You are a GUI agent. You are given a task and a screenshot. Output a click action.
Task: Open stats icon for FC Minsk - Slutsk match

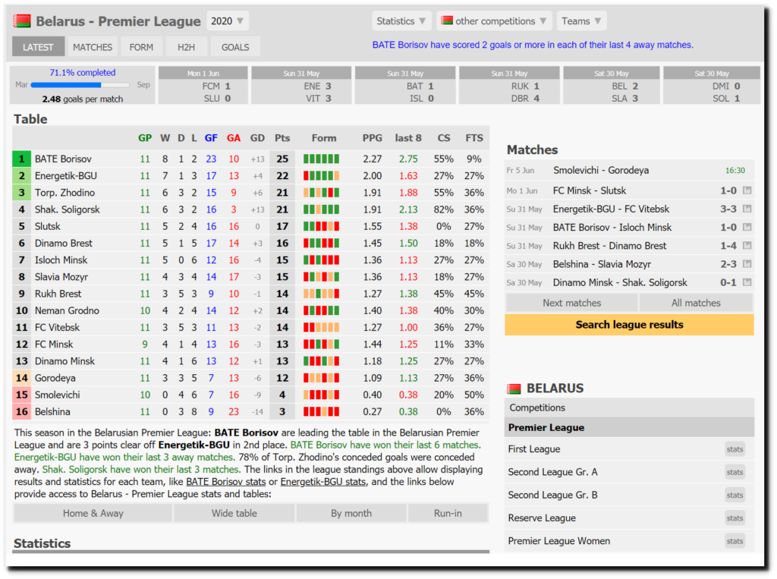click(x=747, y=191)
